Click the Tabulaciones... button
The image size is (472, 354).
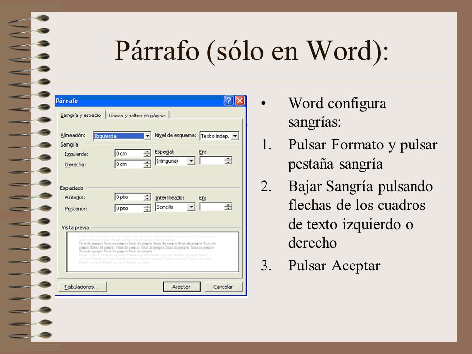(82, 287)
